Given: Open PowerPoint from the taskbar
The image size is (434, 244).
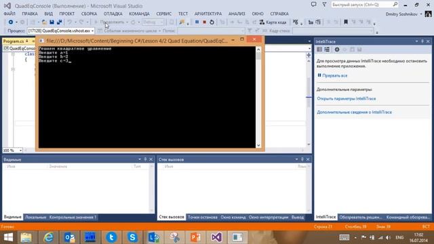Looking at the screenshot, I should pyautogui.click(x=195, y=237).
